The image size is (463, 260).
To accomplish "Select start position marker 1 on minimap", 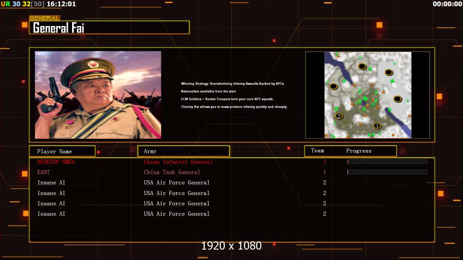I will coord(377,126).
